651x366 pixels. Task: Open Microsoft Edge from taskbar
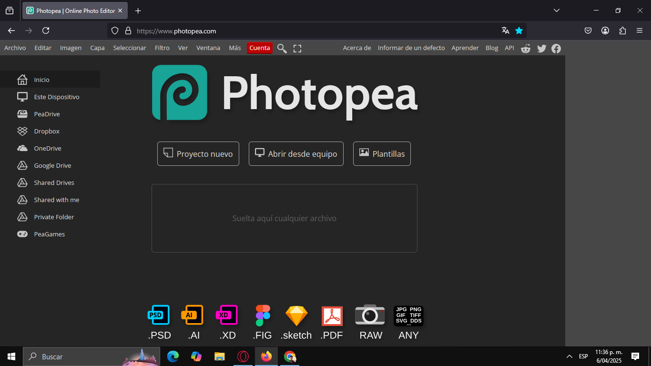[173, 356]
